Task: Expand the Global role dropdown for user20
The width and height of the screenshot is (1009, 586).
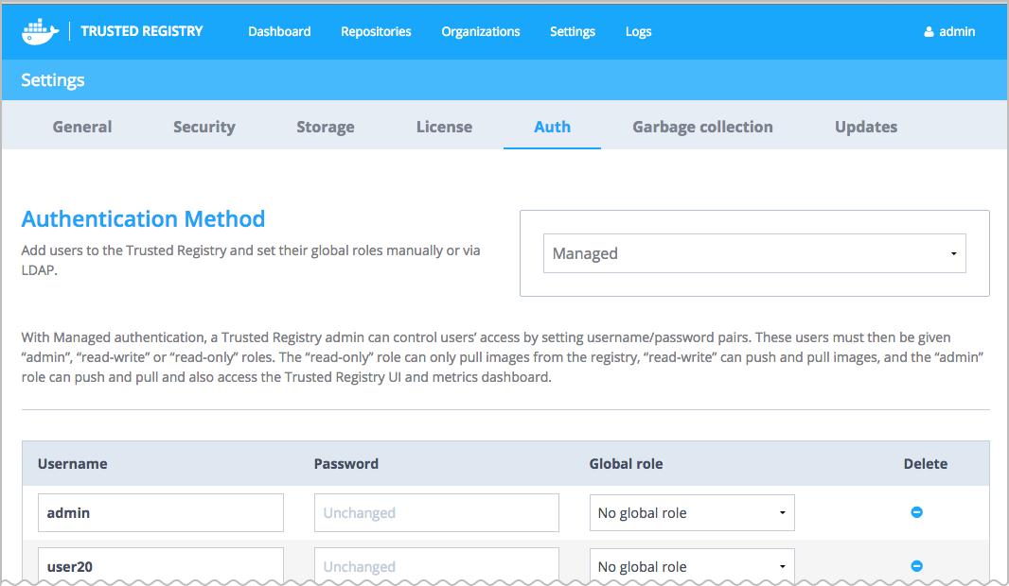Action: point(691,565)
